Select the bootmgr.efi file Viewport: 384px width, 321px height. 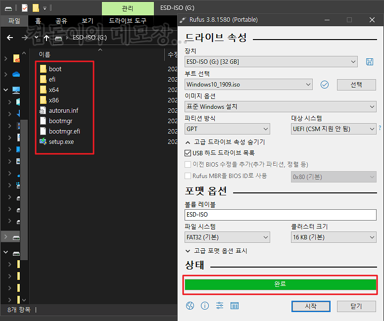(x=64, y=132)
